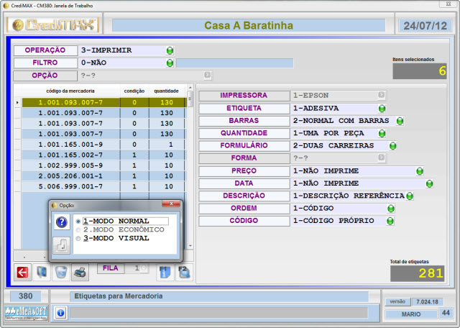Click the F1 help document icon
This screenshot has width=460, height=328.
coord(164,272)
